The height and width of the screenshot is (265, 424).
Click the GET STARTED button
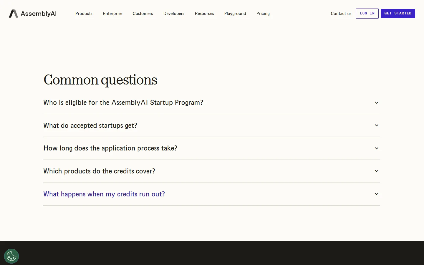(398, 14)
